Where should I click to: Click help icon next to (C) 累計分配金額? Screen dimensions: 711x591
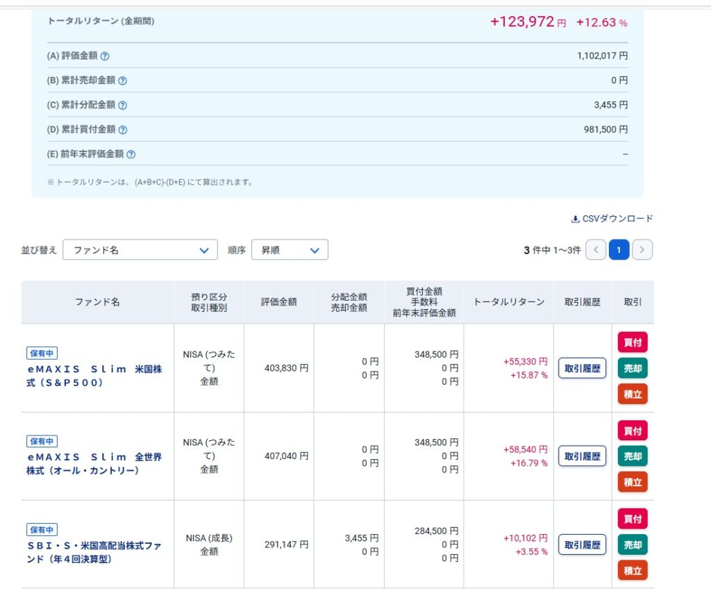click(122, 106)
